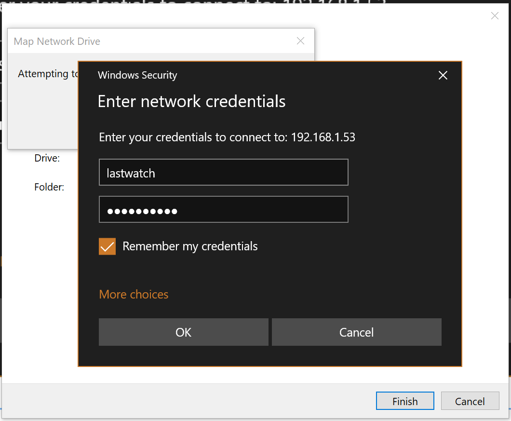This screenshot has height=421, width=511.
Task: Cancel the Windows Security dialog
Action: click(x=357, y=332)
